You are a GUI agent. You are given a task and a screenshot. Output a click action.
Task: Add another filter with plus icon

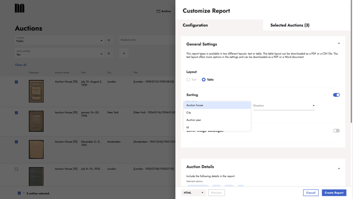click(x=124, y=53)
